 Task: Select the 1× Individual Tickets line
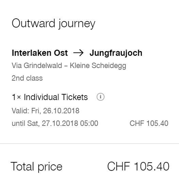coord(50,97)
